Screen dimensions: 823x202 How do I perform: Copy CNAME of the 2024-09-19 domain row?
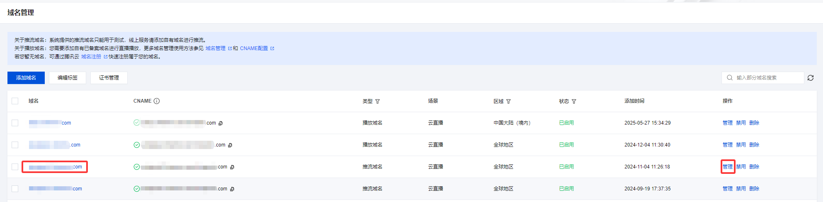click(x=232, y=189)
